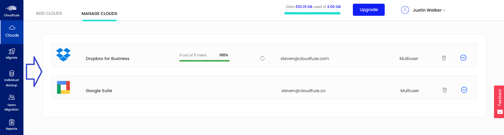Click the CloudFuze logo
Screen dimensions: 504x135
click(x=12, y=11)
